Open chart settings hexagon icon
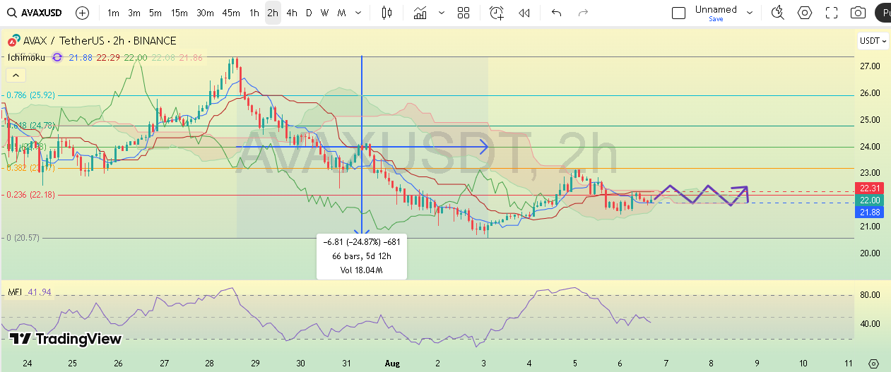The width and height of the screenshot is (891, 372). 805,13
